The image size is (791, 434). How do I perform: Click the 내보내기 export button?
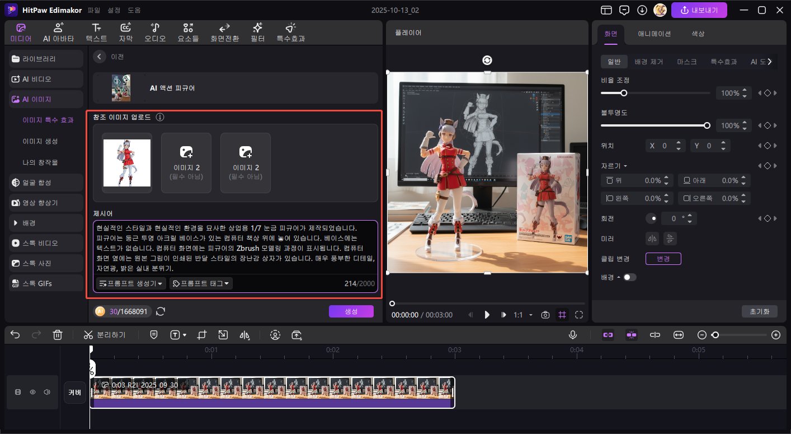[699, 10]
